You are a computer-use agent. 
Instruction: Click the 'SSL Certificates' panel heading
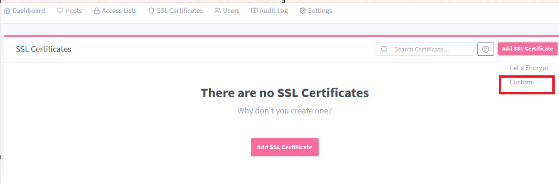tap(43, 49)
